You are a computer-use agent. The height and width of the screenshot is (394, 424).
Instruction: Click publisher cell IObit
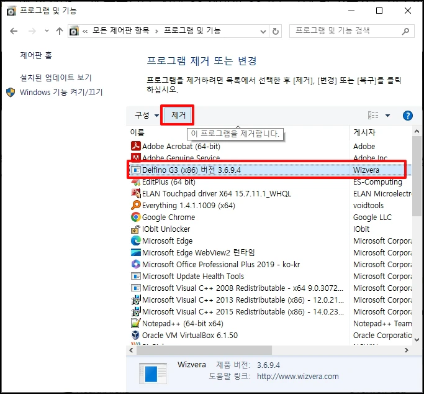tap(361, 229)
